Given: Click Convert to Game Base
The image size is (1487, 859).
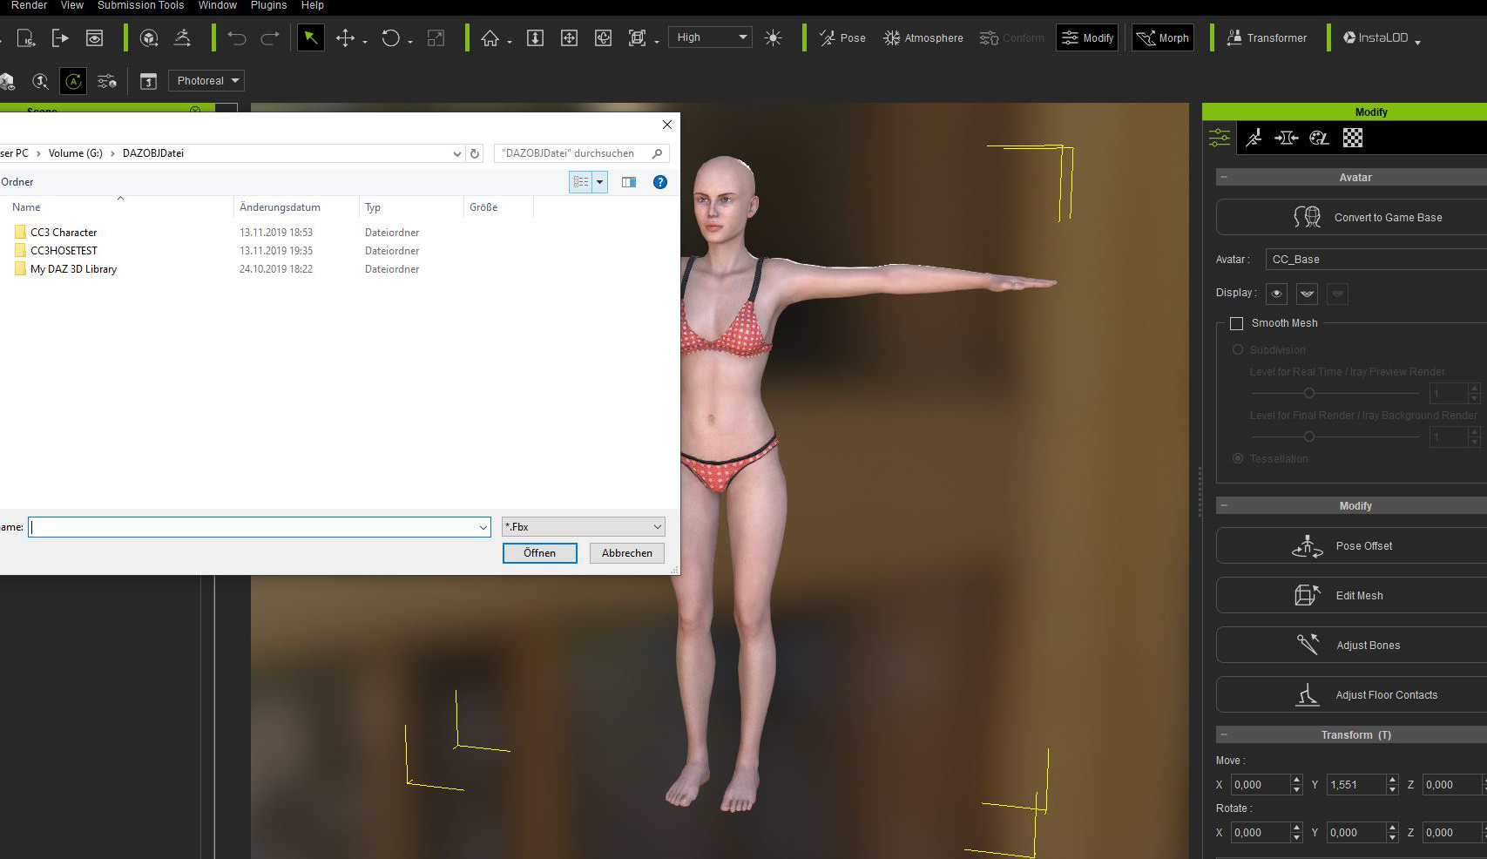Looking at the screenshot, I should pyautogui.click(x=1351, y=217).
